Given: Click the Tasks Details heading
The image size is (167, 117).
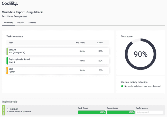Looking at the screenshot, I should coord(10,102).
